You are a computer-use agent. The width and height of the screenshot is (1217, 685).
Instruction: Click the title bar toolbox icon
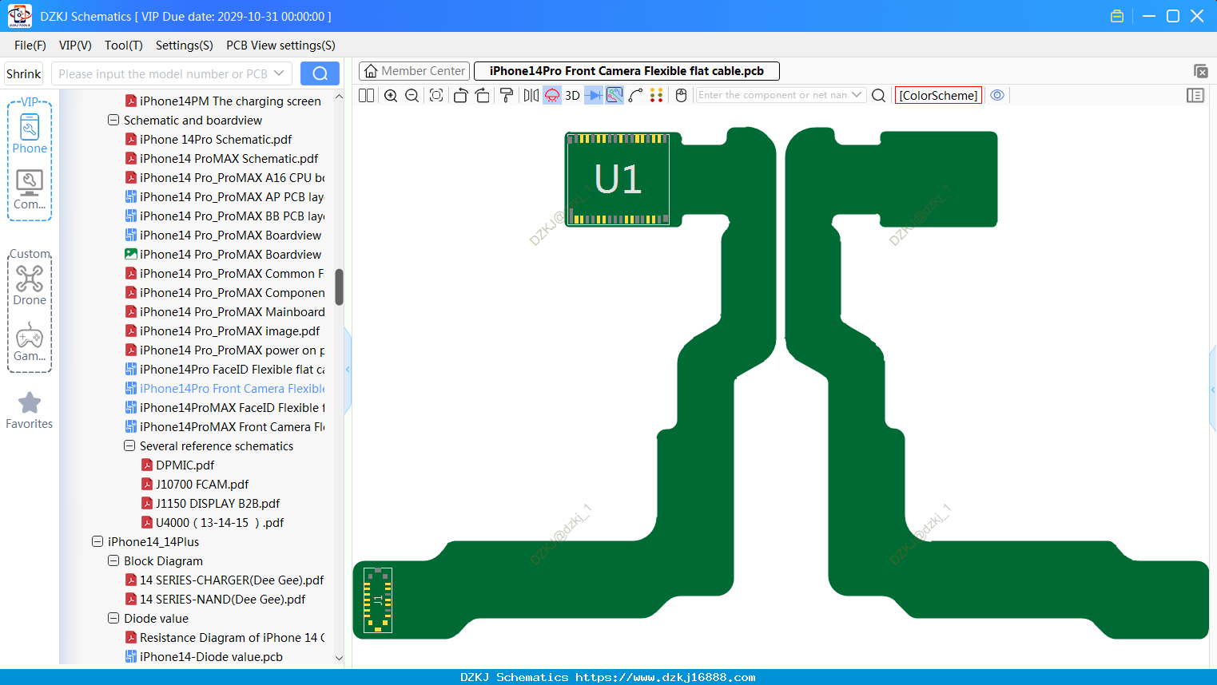[x=1117, y=16]
